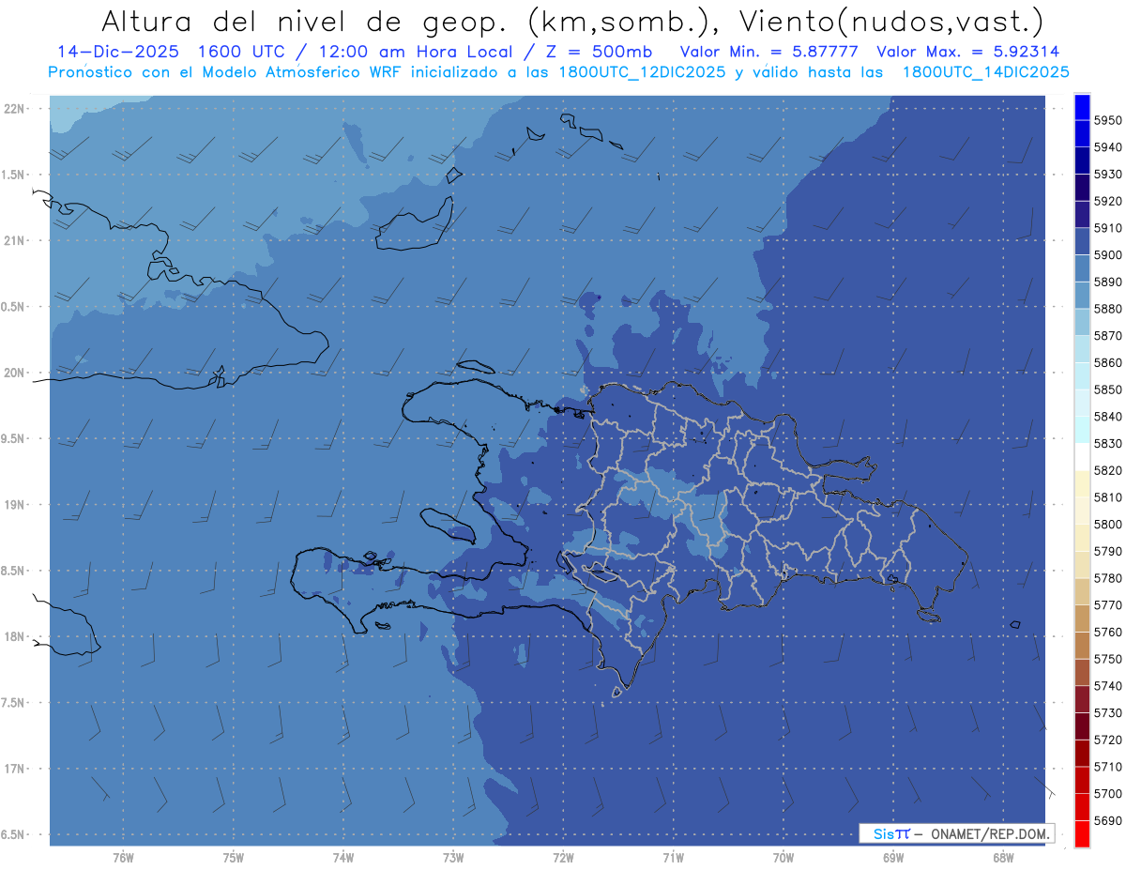
Task: Click legend value 5700
Action: [1107, 794]
